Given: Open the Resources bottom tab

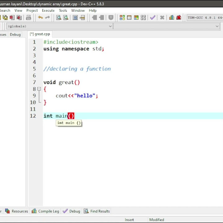Looking at the screenshot, I should pos(17,211).
